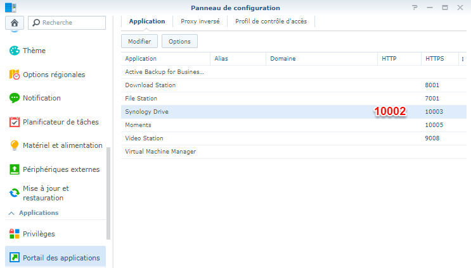Select Portail des applications in sidebar
471x268 pixels.
56,257
